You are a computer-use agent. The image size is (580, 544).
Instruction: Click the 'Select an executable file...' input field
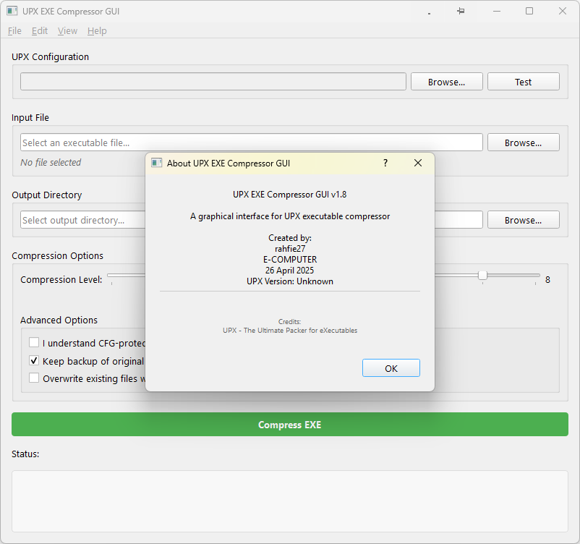pyautogui.click(x=252, y=142)
